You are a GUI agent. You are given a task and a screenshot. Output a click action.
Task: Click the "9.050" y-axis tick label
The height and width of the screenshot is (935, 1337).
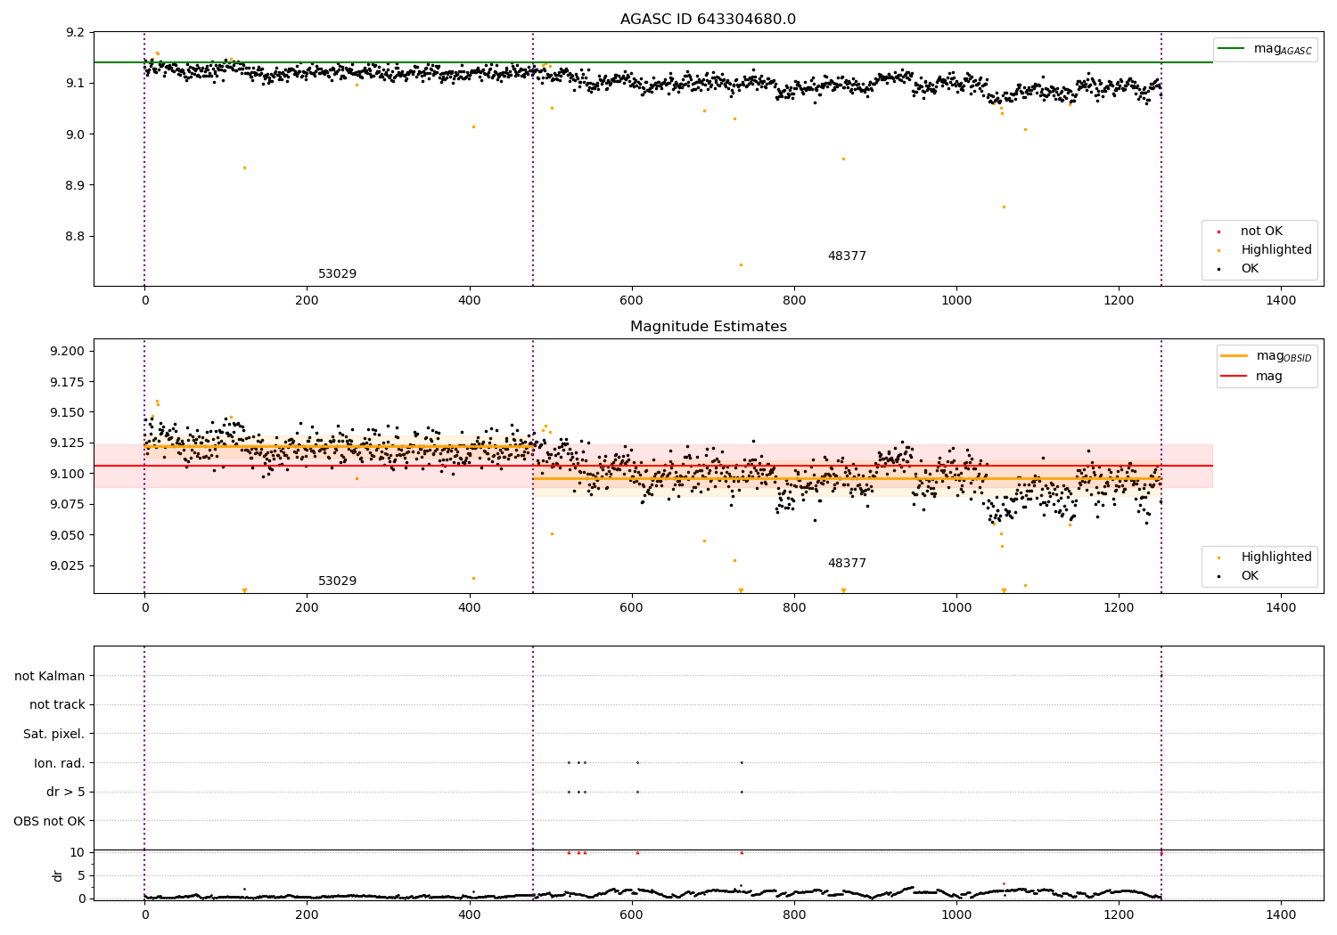click(x=67, y=535)
